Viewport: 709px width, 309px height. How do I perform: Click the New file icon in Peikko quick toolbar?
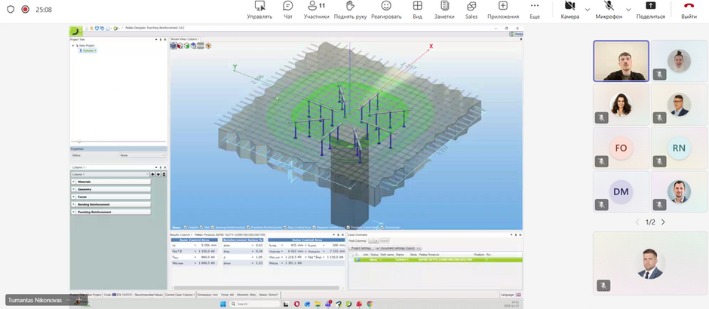tap(87, 28)
